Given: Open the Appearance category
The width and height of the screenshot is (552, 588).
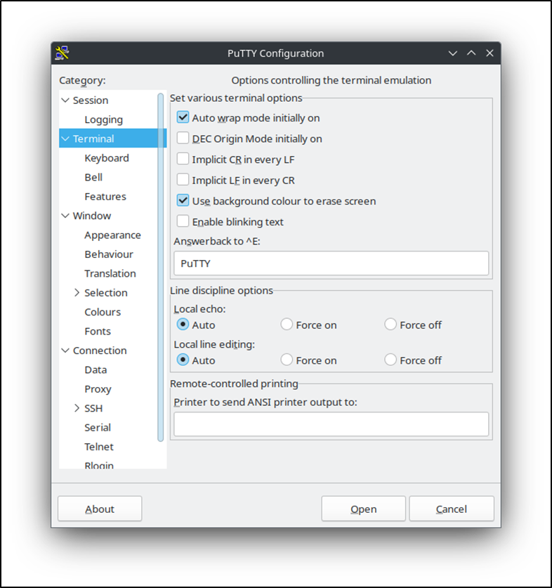Looking at the screenshot, I should click(112, 235).
